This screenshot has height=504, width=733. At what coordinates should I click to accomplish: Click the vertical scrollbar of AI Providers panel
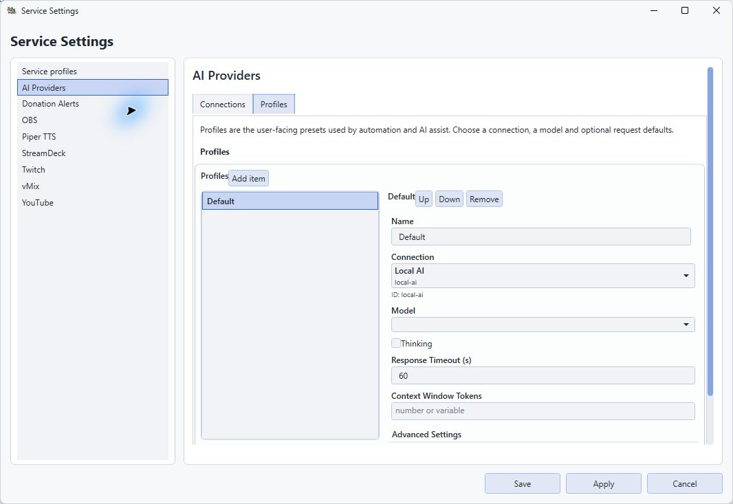710,232
